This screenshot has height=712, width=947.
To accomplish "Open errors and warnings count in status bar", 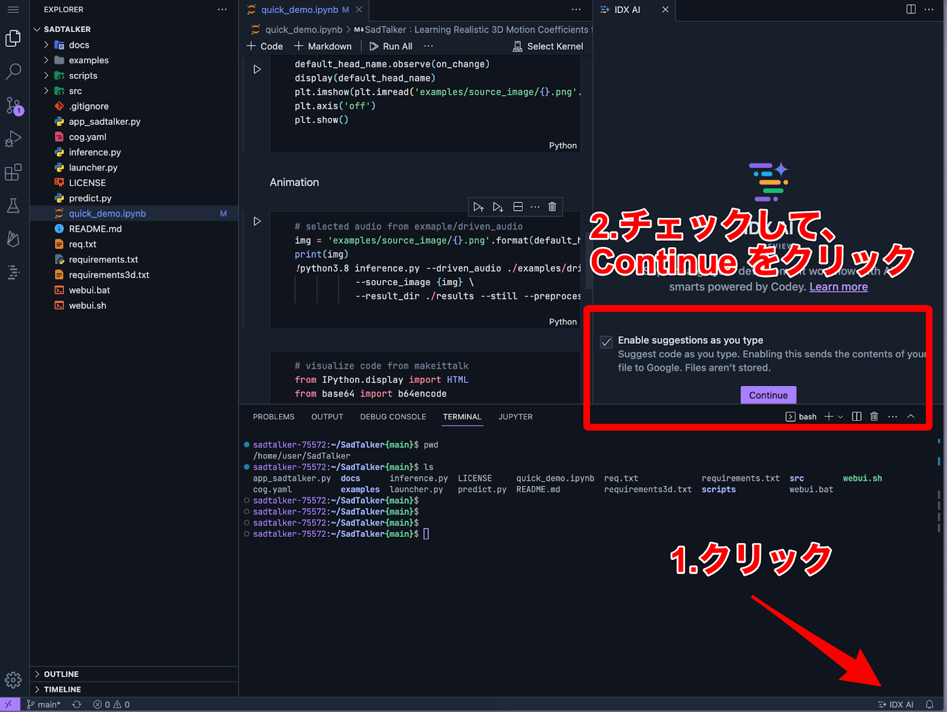I will coord(111,704).
